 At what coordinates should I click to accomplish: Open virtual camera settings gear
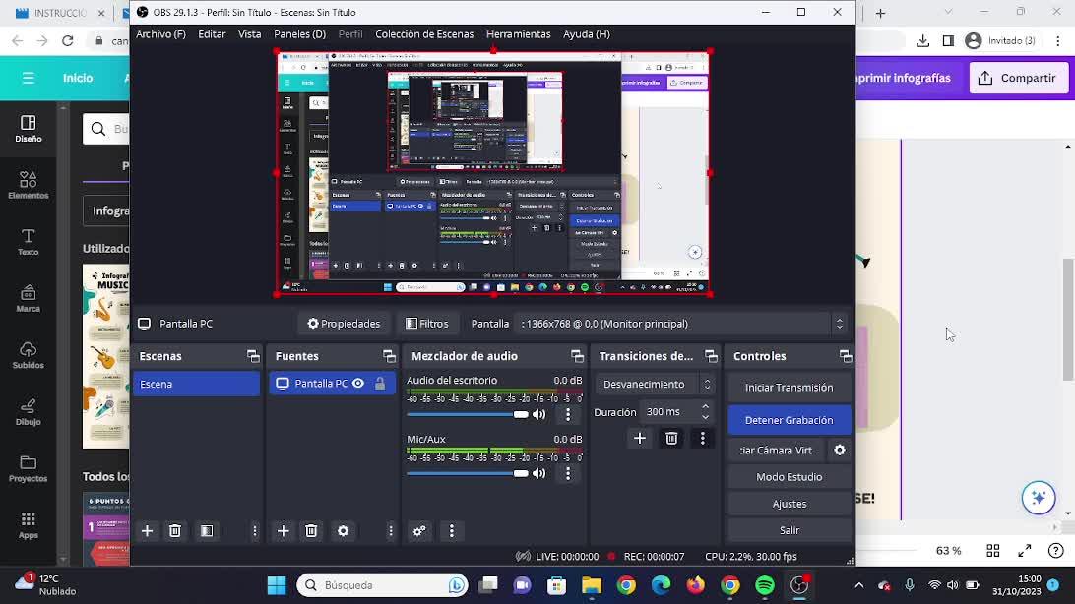[840, 450]
